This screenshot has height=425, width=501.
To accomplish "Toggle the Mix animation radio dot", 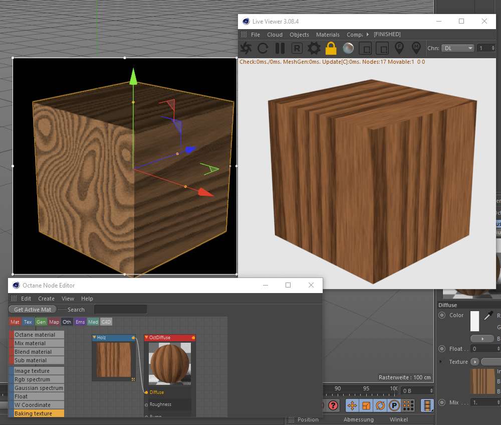I will (442, 402).
